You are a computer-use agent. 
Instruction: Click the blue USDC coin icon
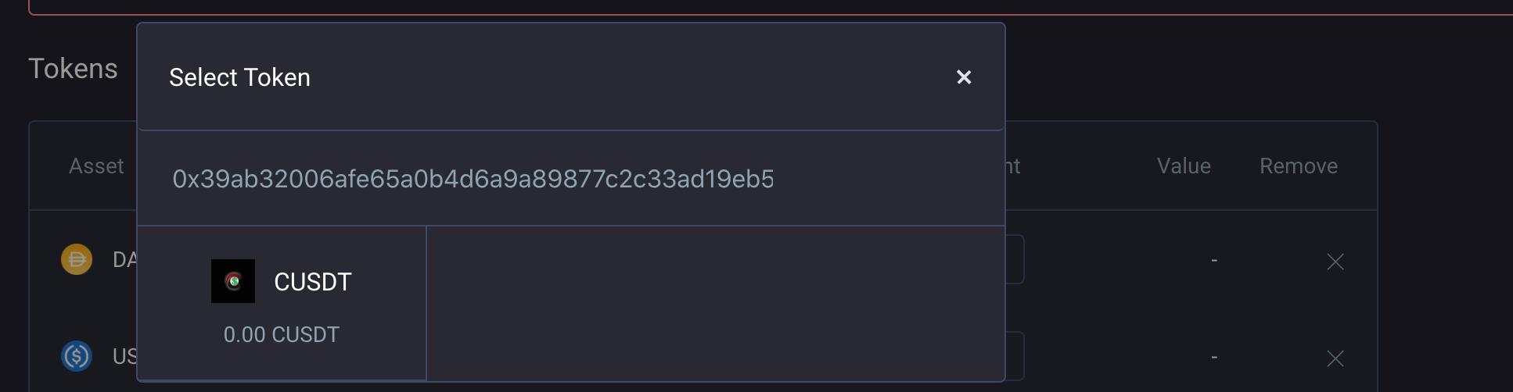pyautogui.click(x=77, y=356)
